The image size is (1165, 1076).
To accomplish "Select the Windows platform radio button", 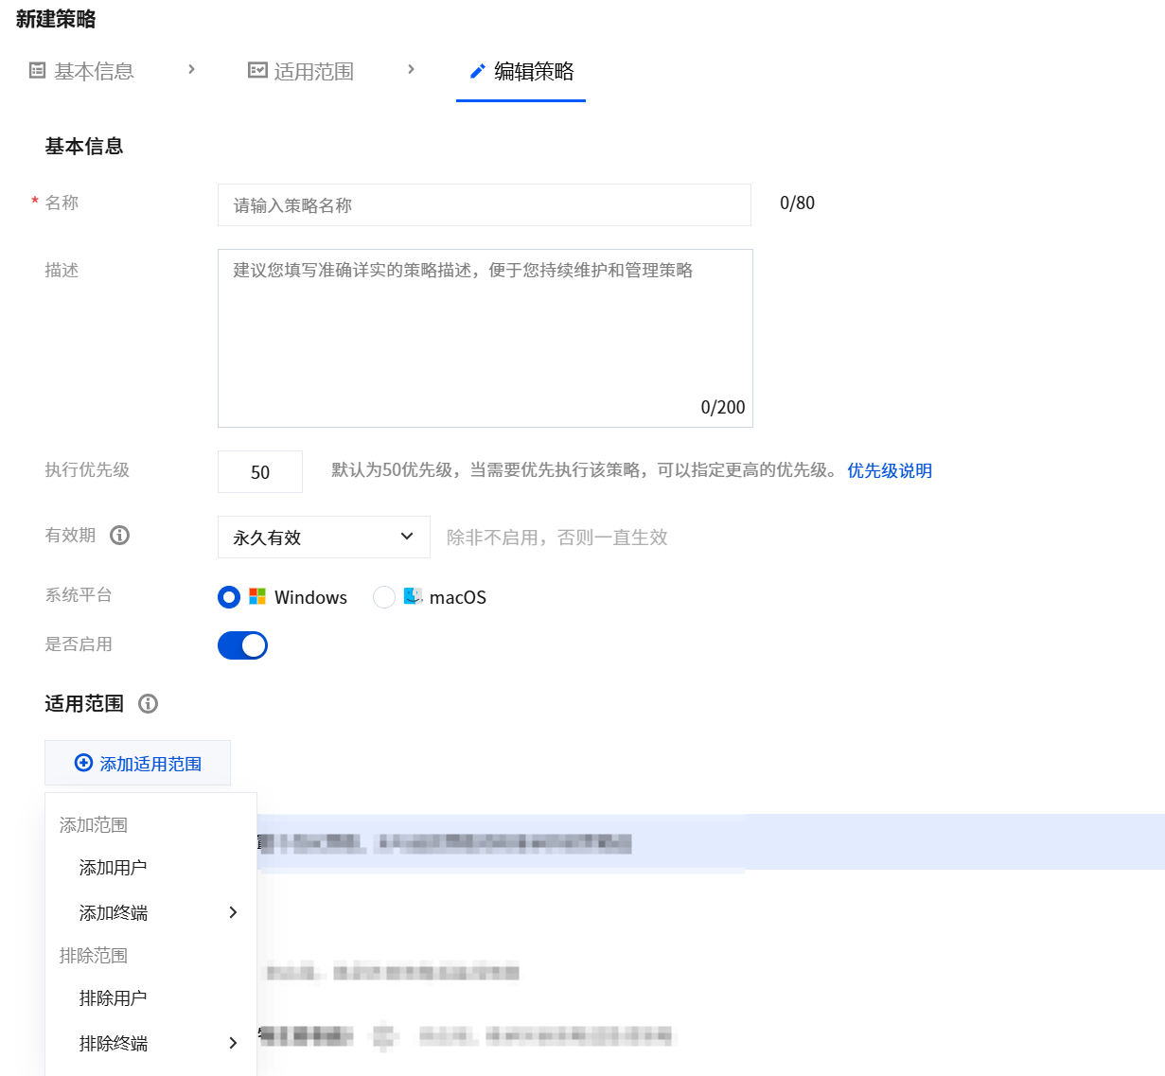I will pos(228,597).
